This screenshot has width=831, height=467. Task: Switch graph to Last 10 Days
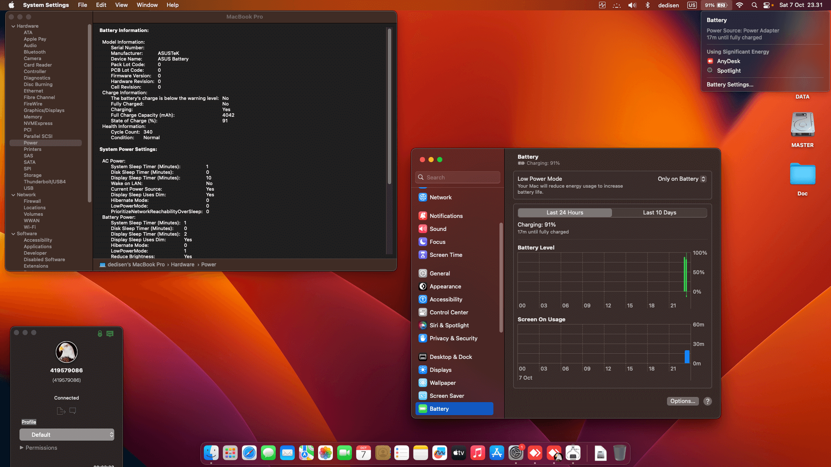click(659, 212)
